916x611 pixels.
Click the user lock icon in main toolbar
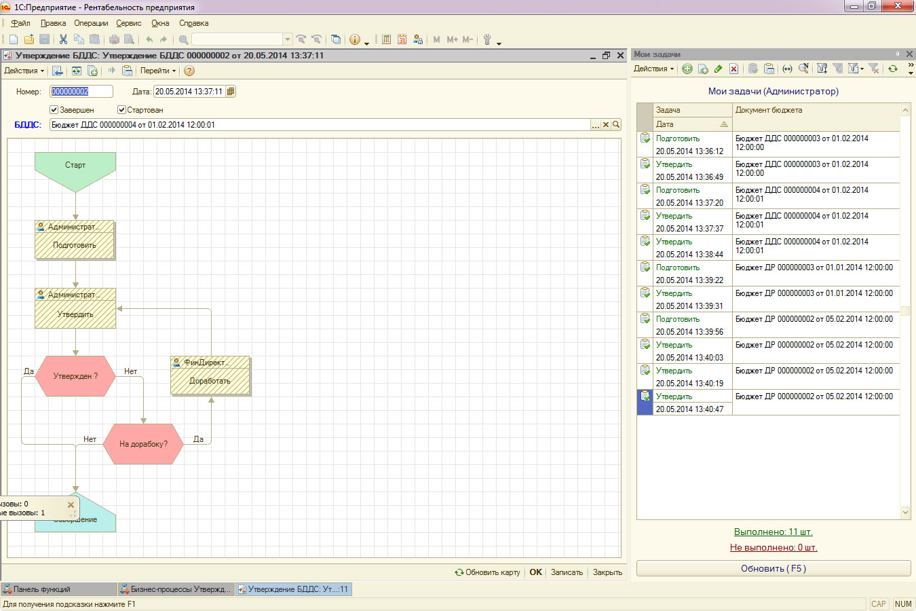pos(417,39)
